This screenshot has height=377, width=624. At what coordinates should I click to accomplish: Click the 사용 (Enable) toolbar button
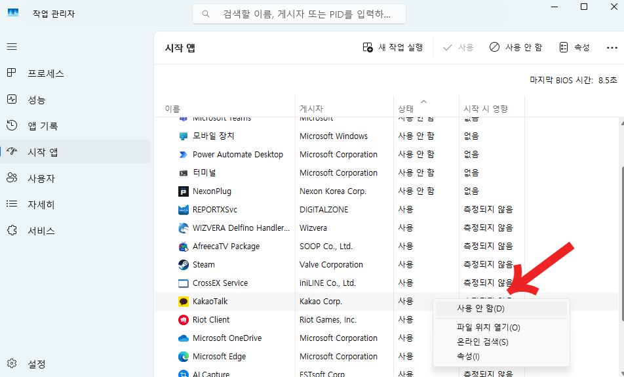tap(458, 47)
